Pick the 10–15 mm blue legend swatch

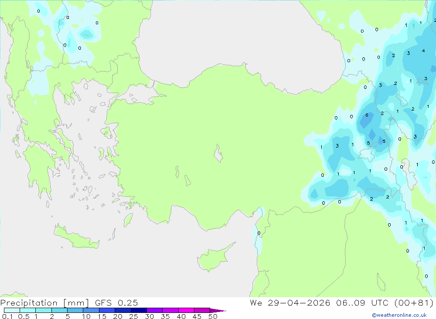click(x=91, y=310)
